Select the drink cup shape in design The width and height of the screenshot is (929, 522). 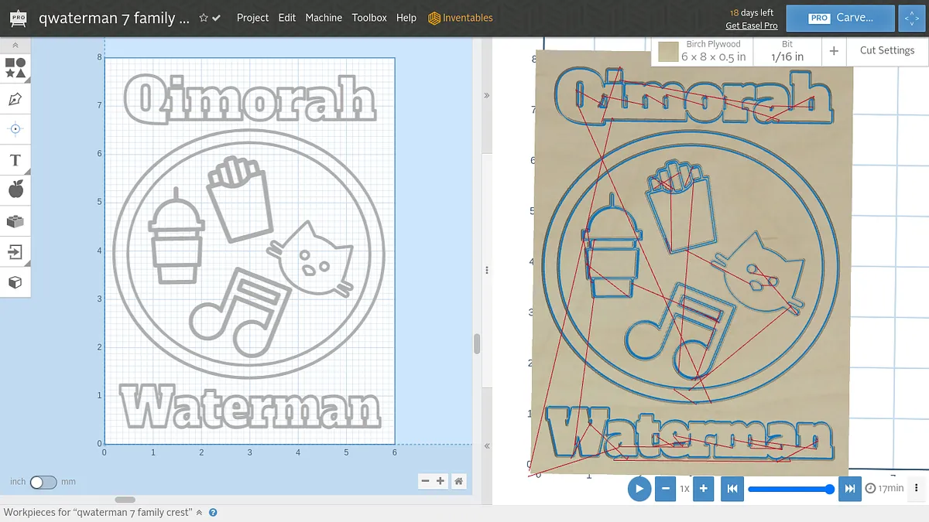click(177, 237)
